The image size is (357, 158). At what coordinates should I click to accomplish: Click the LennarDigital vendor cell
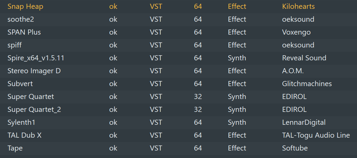(304, 122)
